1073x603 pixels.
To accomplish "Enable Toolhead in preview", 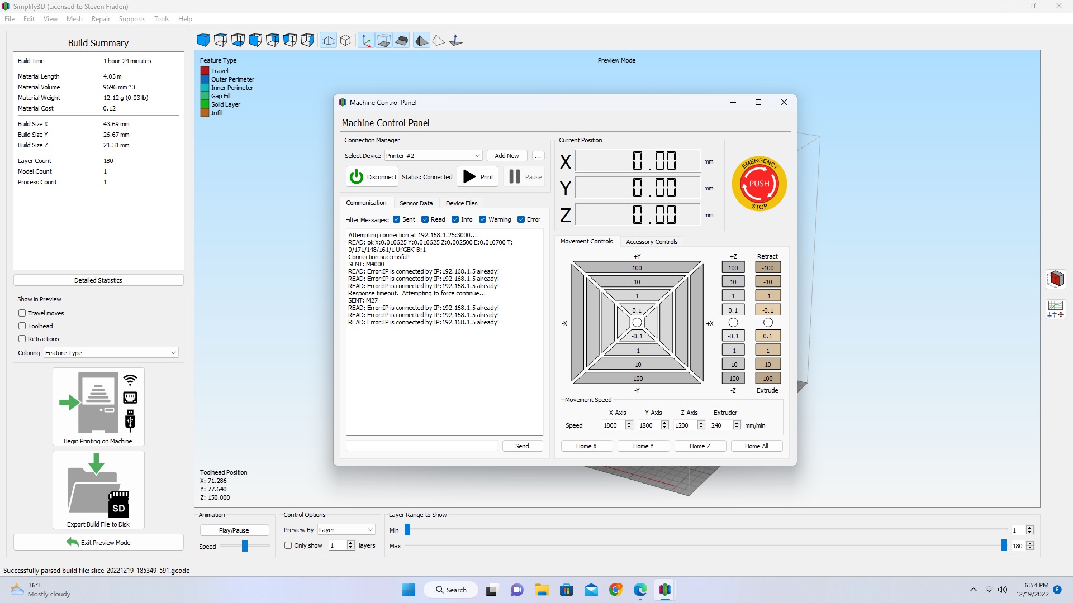I will [x=22, y=326].
